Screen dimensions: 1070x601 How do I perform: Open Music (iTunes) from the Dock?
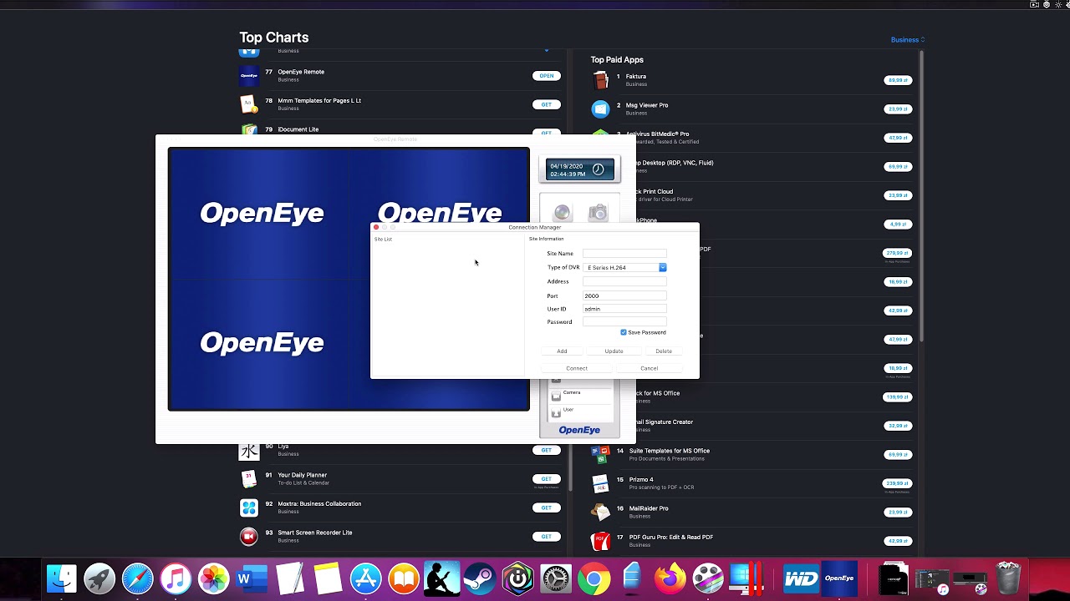pyautogui.click(x=176, y=578)
